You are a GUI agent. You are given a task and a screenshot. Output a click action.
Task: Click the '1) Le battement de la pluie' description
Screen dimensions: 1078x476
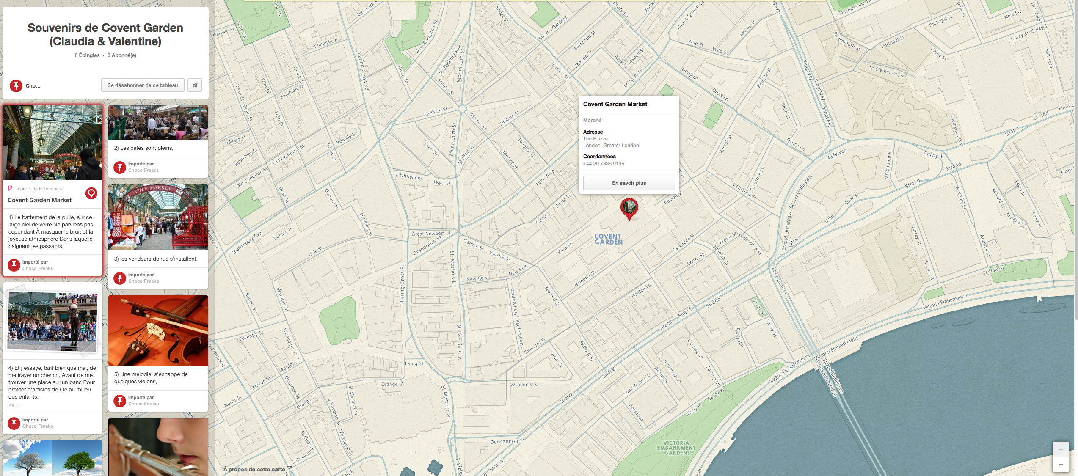point(52,231)
